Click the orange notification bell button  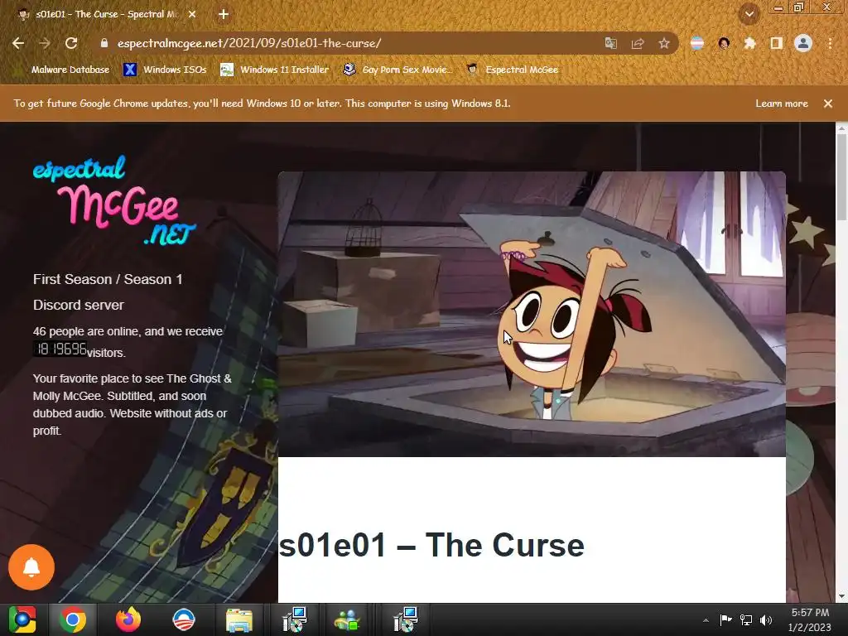[31, 566]
